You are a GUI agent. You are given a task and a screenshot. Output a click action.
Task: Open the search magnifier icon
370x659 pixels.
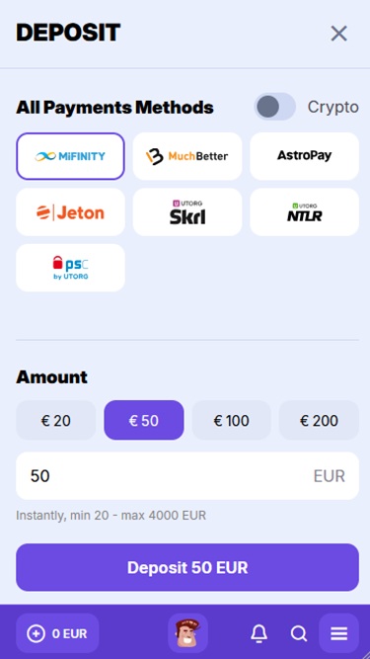(299, 633)
